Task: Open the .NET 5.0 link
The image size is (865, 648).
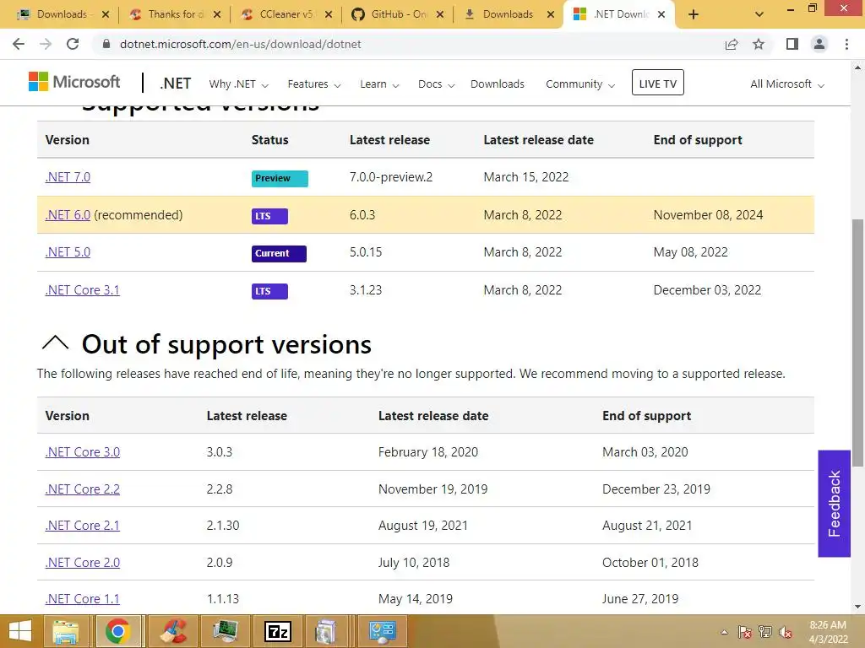Action: (x=68, y=252)
